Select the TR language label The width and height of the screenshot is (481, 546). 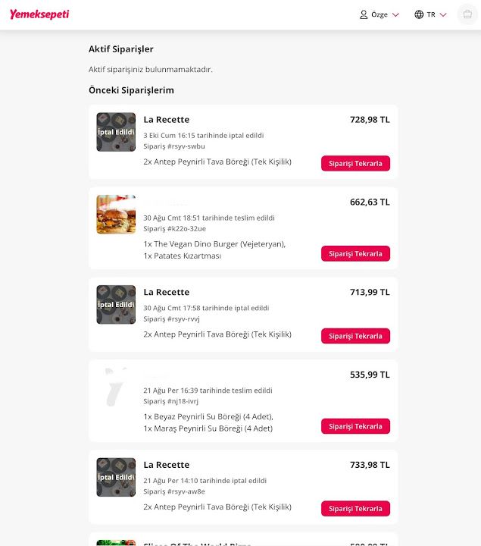pyautogui.click(x=431, y=14)
